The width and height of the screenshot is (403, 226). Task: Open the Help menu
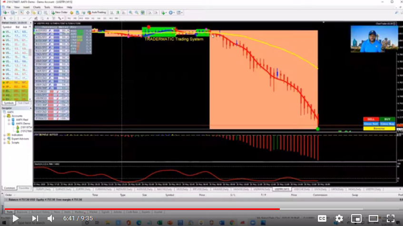[x=69, y=7]
